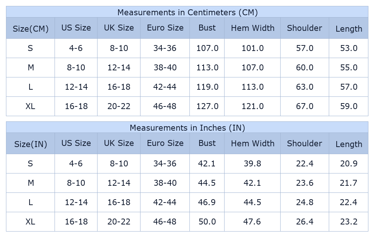
Task: Select the "Size(IN)" column header
Action: pyautogui.click(x=31, y=144)
